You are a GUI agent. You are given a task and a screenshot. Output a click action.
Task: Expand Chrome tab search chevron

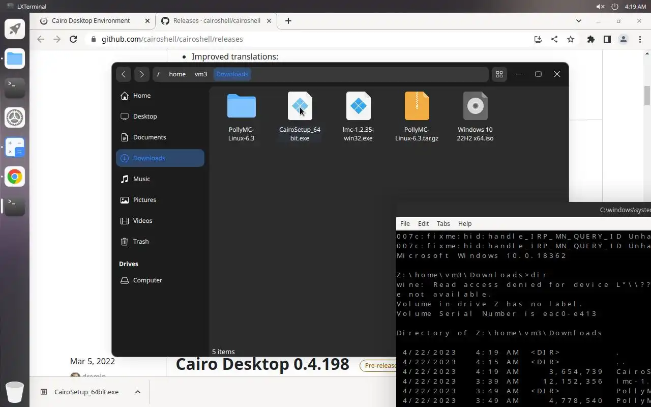(578, 21)
